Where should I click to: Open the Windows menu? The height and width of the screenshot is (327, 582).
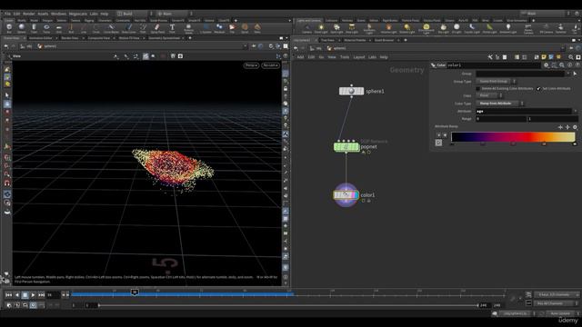click(58, 14)
